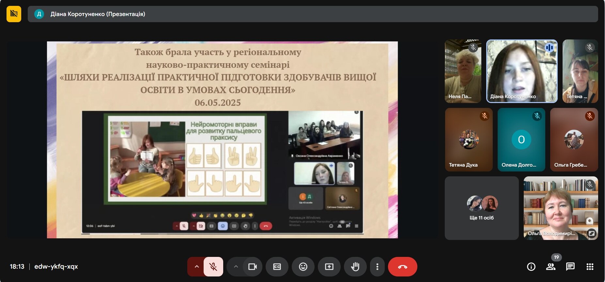The height and width of the screenshot is (282, 605).
Task: Open the activities grid icon
Action: (590, 267)
